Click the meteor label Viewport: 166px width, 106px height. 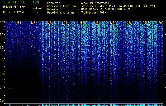37,8
